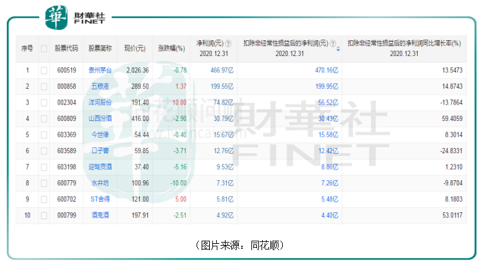The width and height of the screenshot is (482, 264).
Task: Open the 水井坊 stock link
Action: tap(100, 183)
